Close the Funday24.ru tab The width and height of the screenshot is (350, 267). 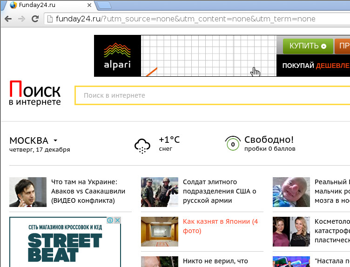89,5
